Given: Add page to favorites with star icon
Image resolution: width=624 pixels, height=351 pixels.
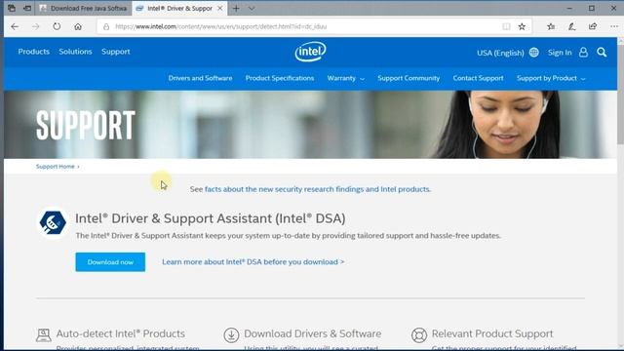Looking at the screenshot, I should click(522, 26).
